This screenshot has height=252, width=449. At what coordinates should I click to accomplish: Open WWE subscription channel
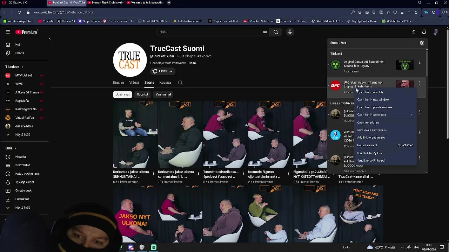25,84
